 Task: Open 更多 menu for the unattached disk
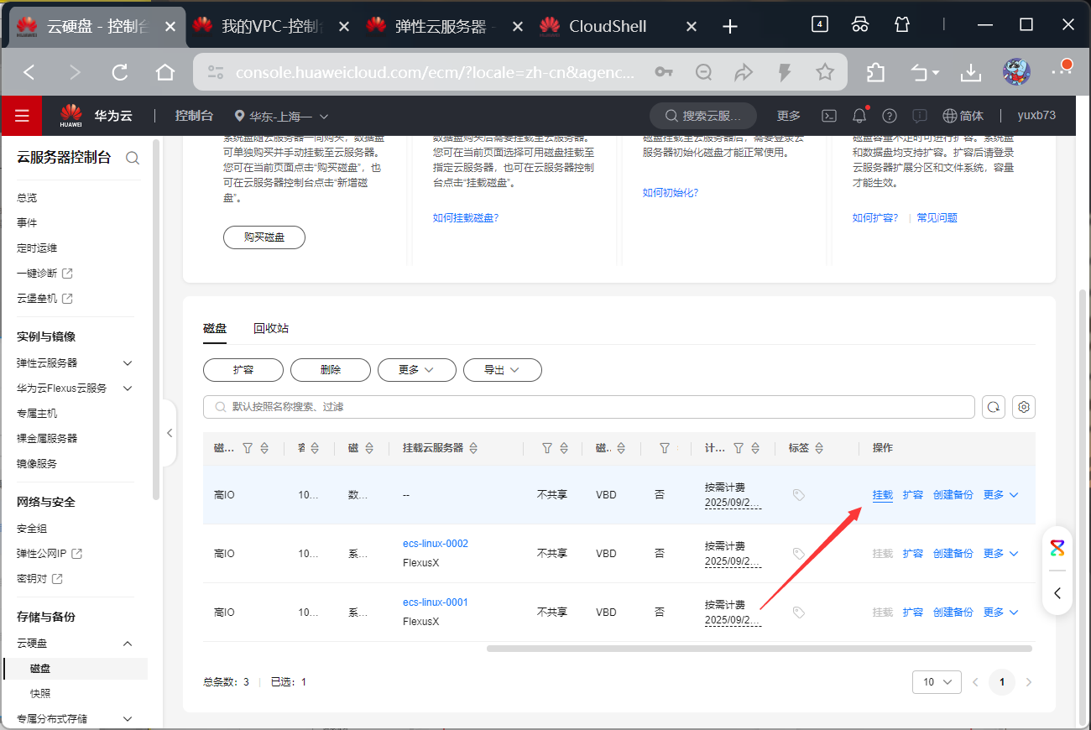(1000, 495)
